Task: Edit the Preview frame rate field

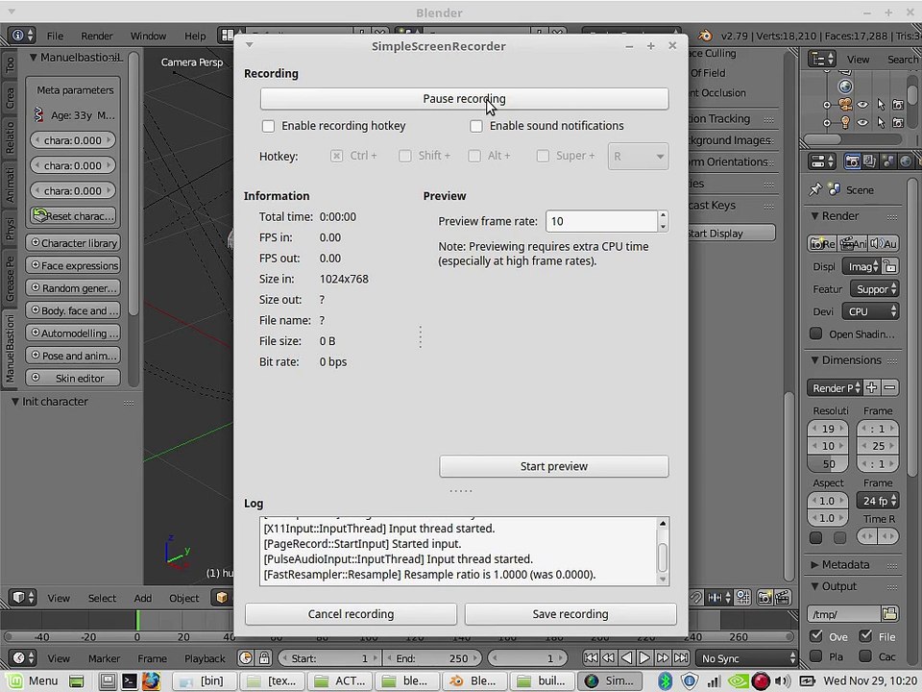Action: pyautogui.click(x=601, y=221)
